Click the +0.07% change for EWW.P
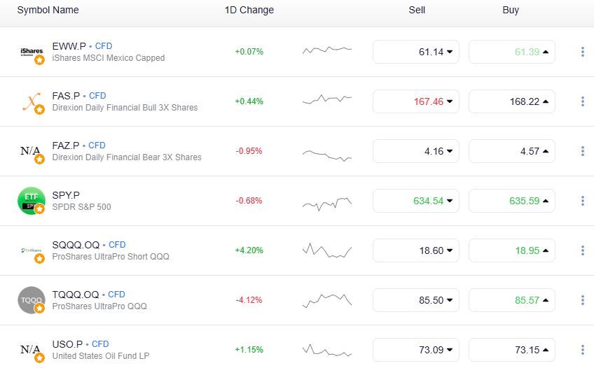 249,52
